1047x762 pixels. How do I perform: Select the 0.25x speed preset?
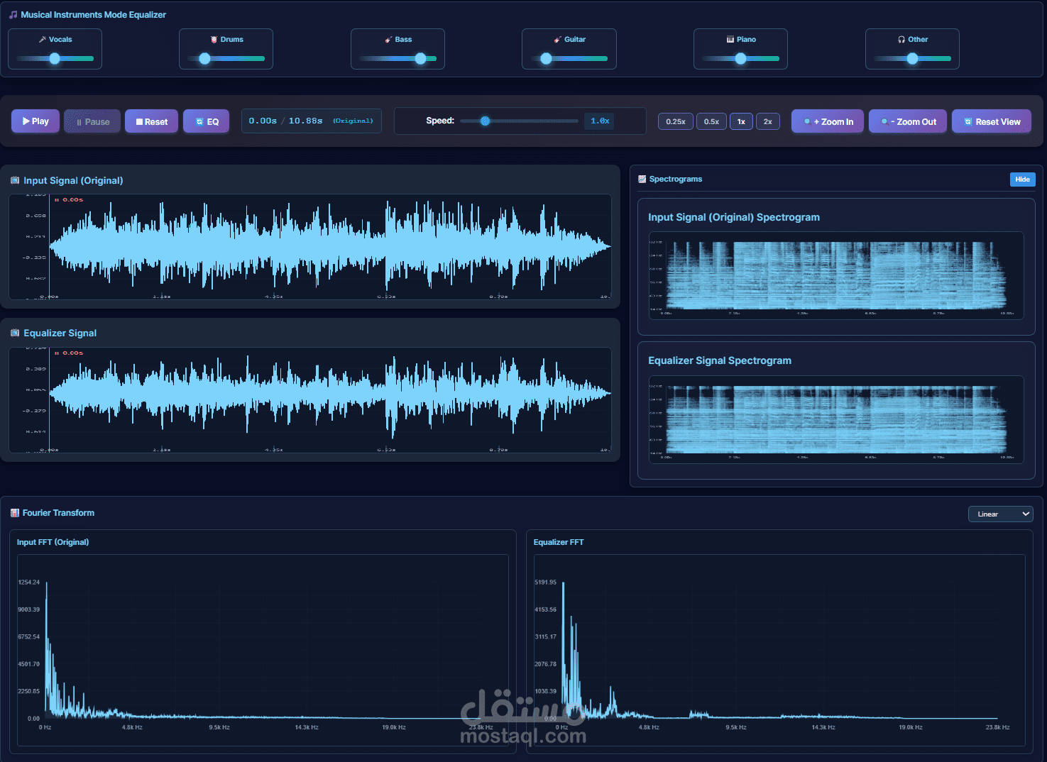[675, 121]
